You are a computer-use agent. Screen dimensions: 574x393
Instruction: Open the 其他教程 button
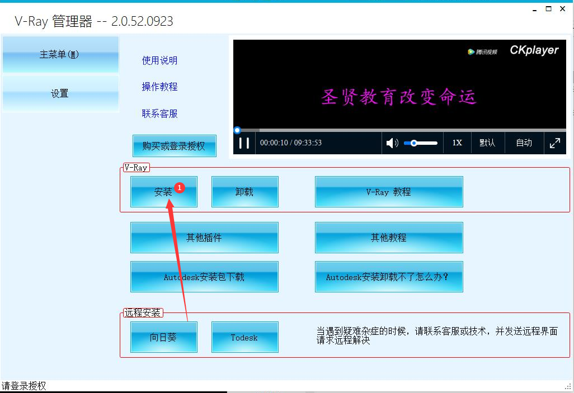click(389, 238)
